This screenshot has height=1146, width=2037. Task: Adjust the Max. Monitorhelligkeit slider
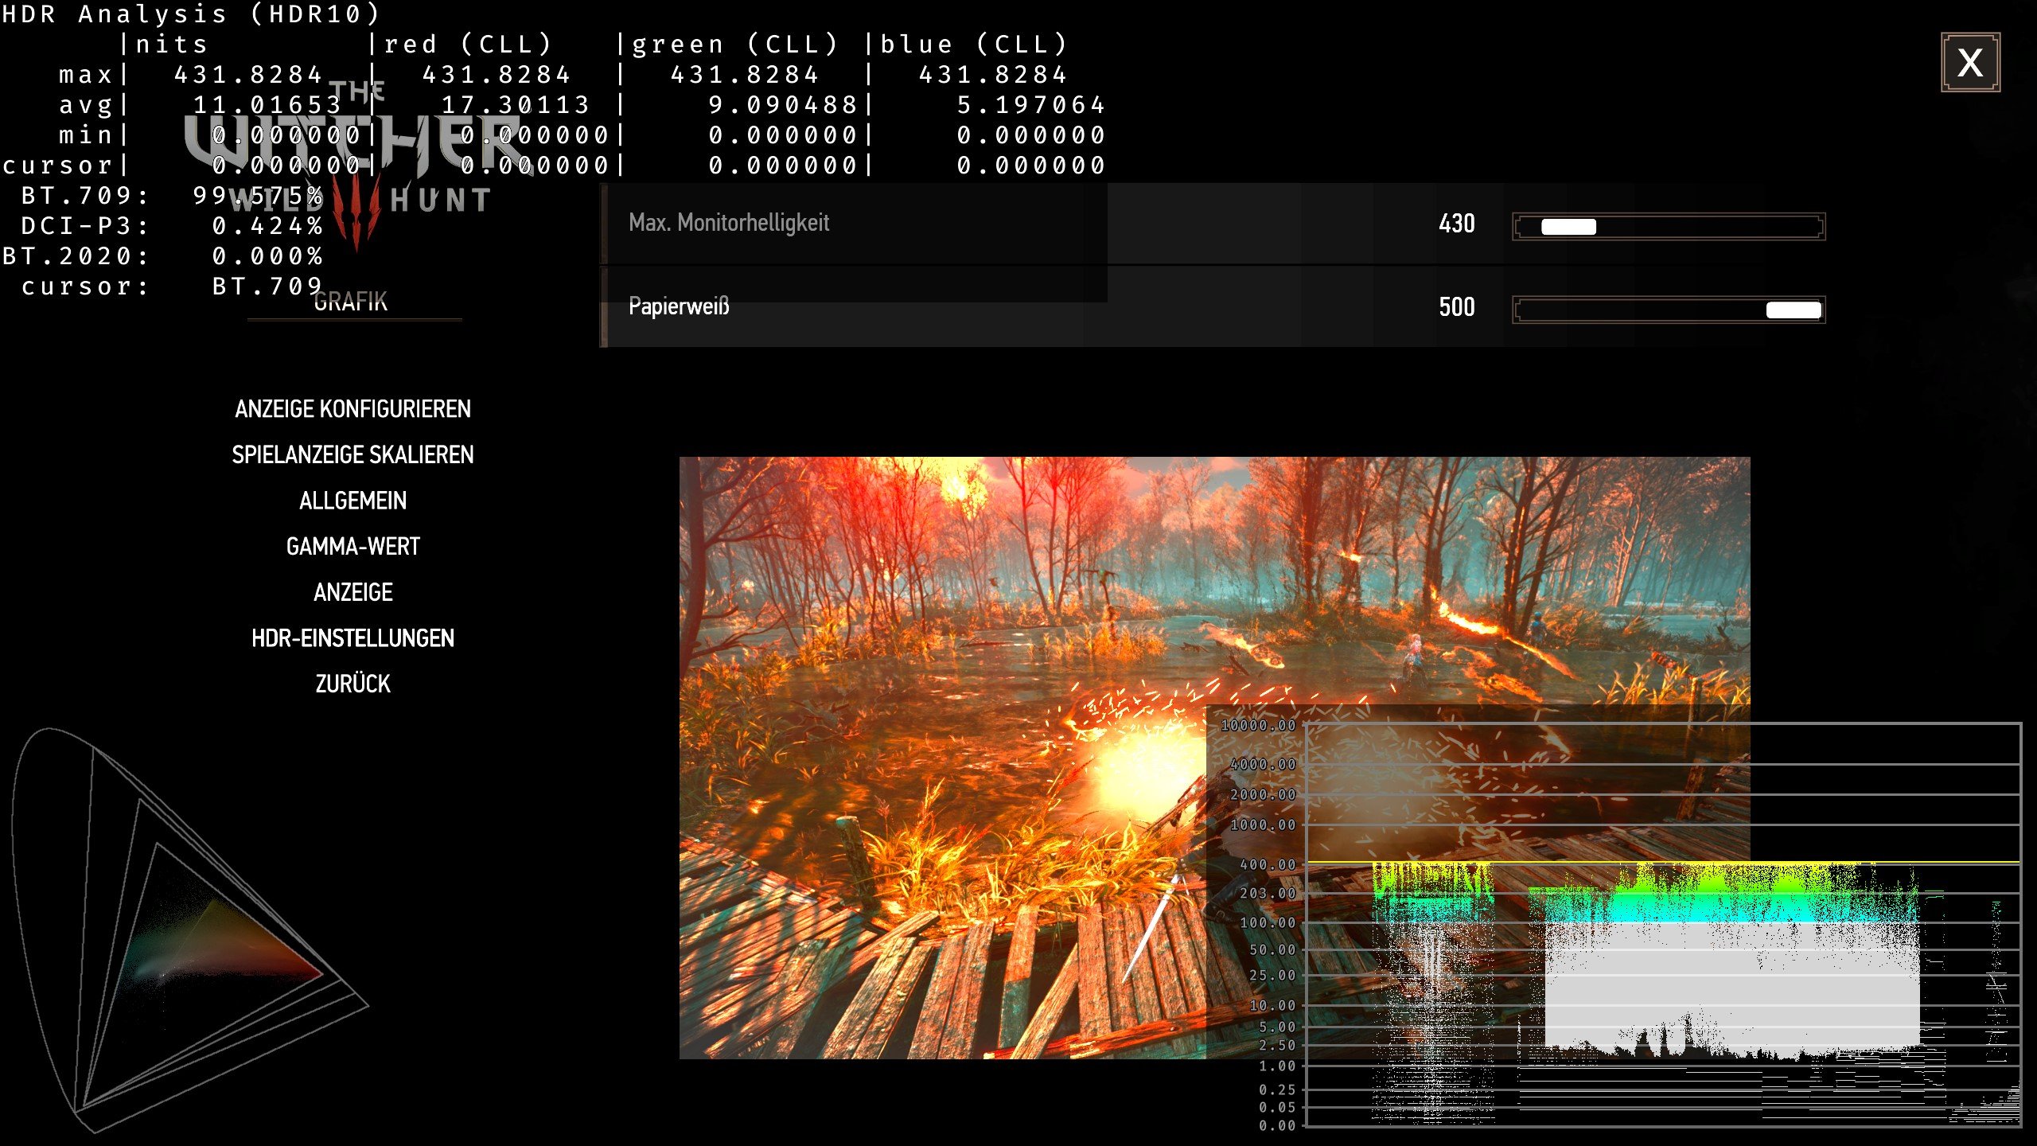(x=1669, y=227)
